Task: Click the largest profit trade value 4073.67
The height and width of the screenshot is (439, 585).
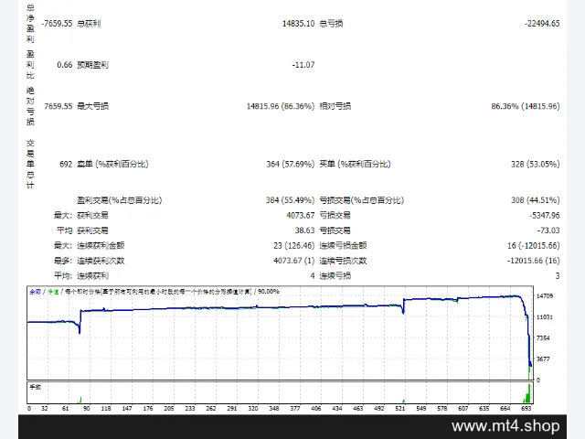Action: 301,216
